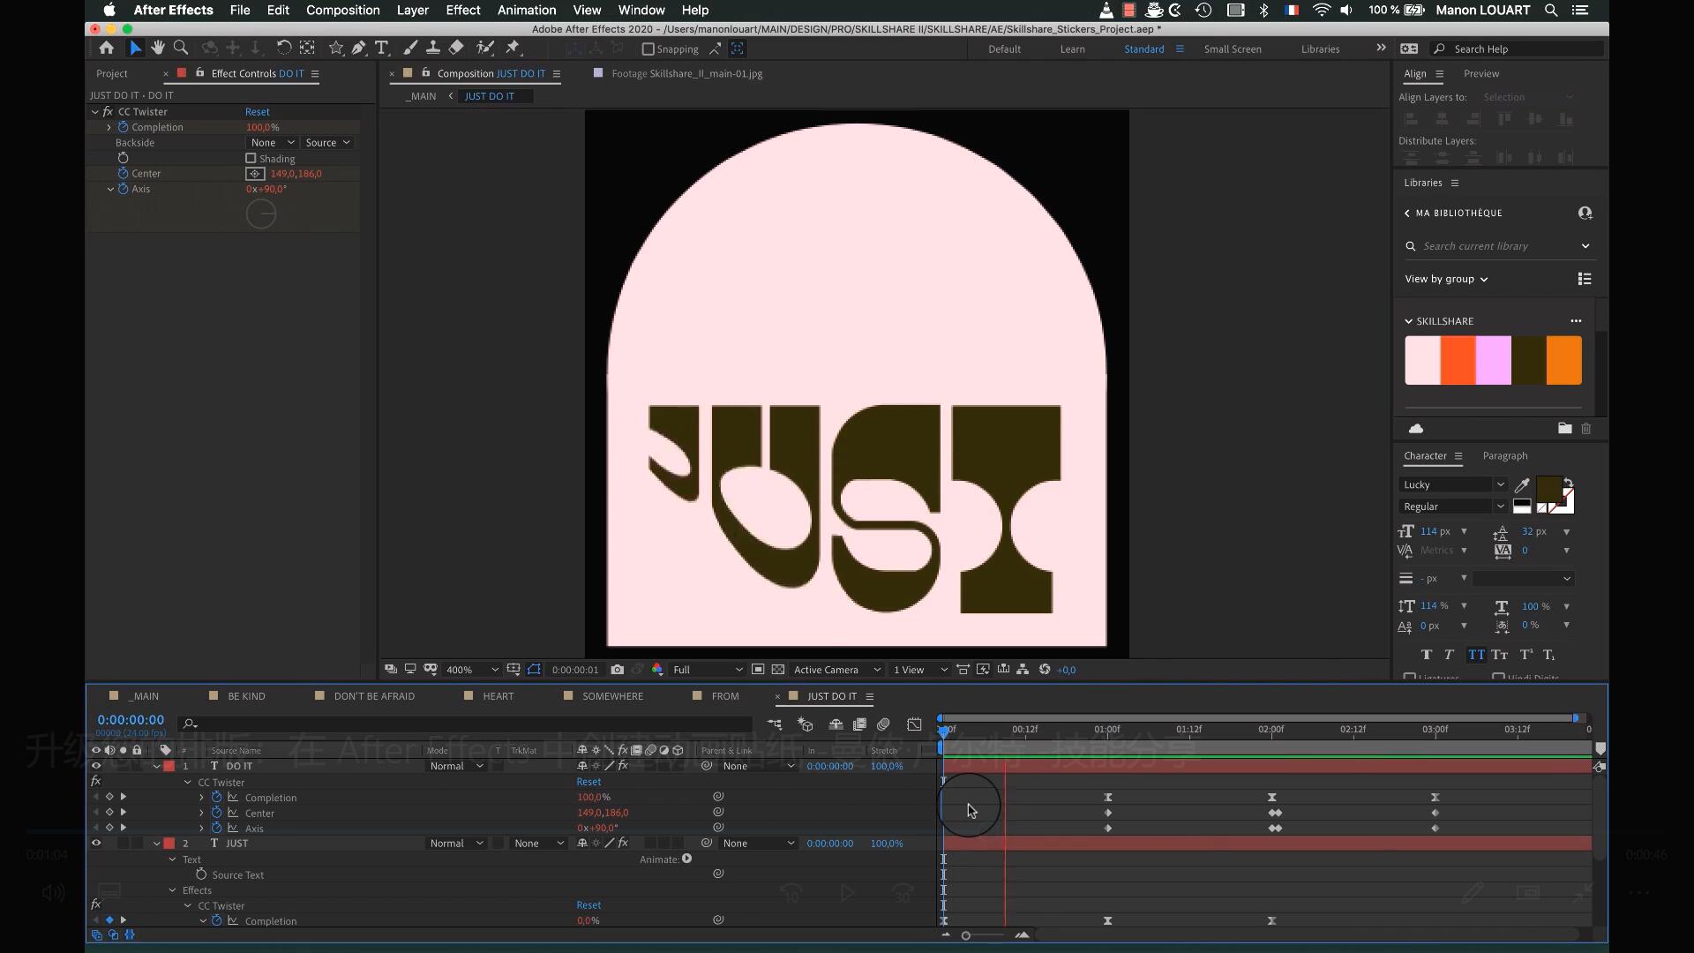Select the Zoom magnifier tool
Screen dimensions: 1694x953
(x=181, y=48)
